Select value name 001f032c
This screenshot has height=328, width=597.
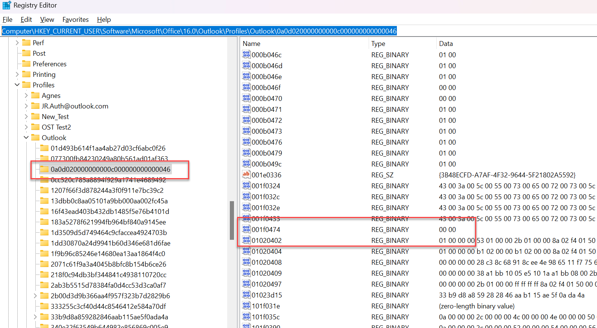(266, 197)
